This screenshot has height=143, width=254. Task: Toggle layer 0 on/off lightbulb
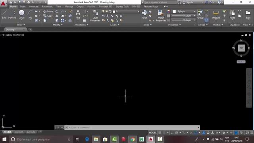coord(103,12)
